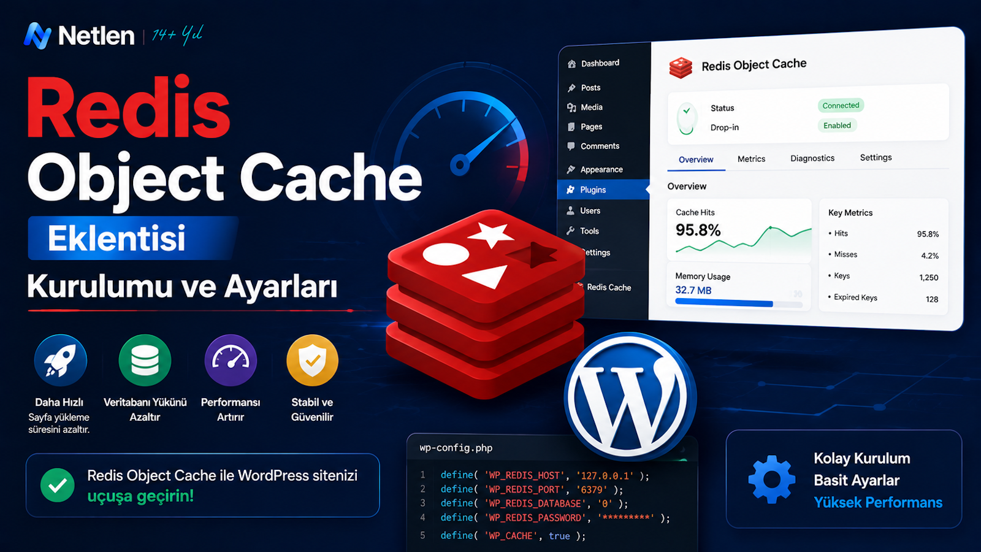981x552 pixels.
Task: Switch to the Metrics tab
Action: point(751,159)
